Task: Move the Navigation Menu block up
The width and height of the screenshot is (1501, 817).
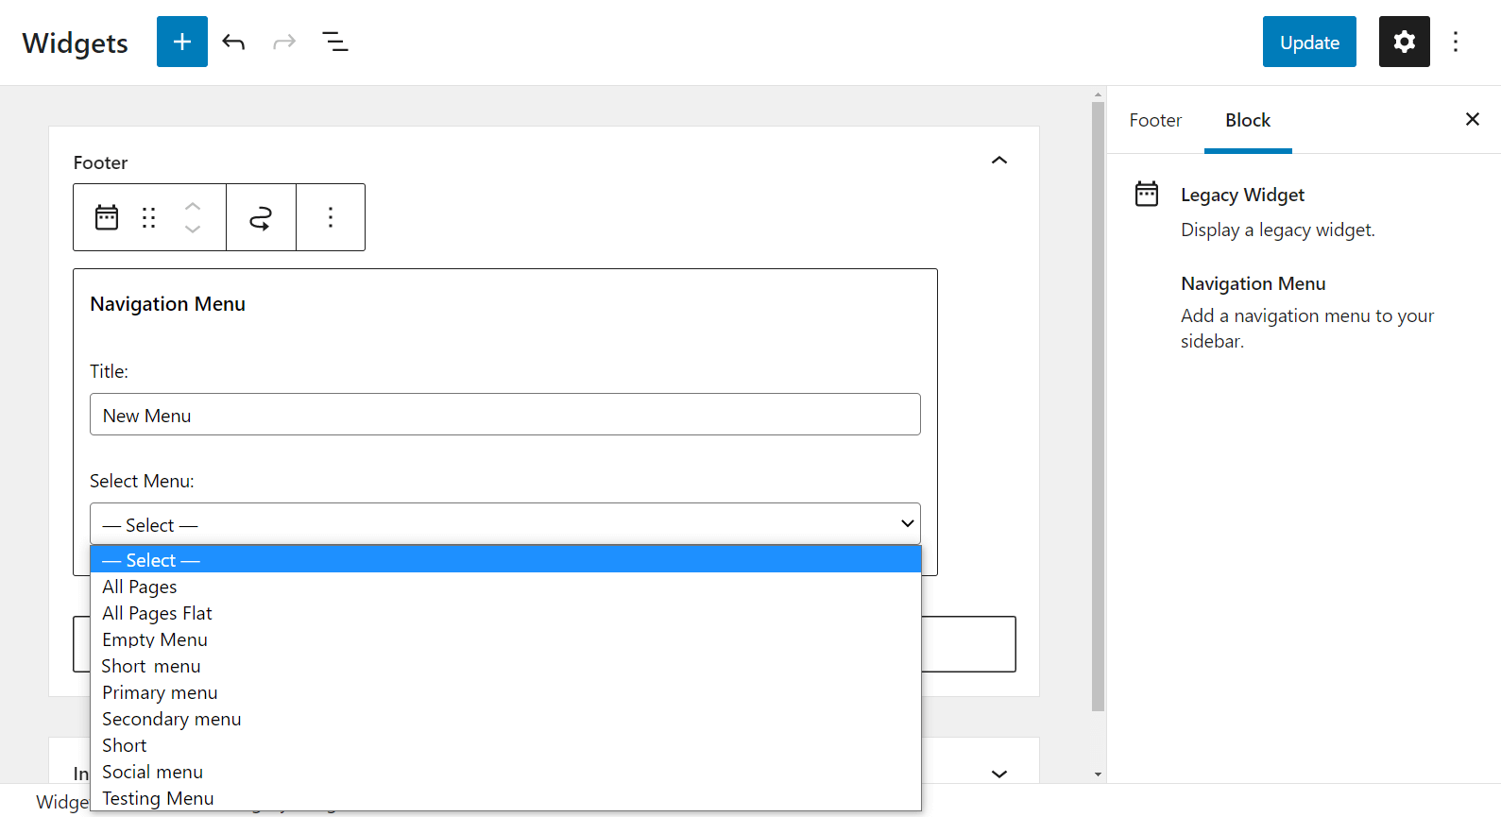Action: pyautogui.click(x=193, y=207)
